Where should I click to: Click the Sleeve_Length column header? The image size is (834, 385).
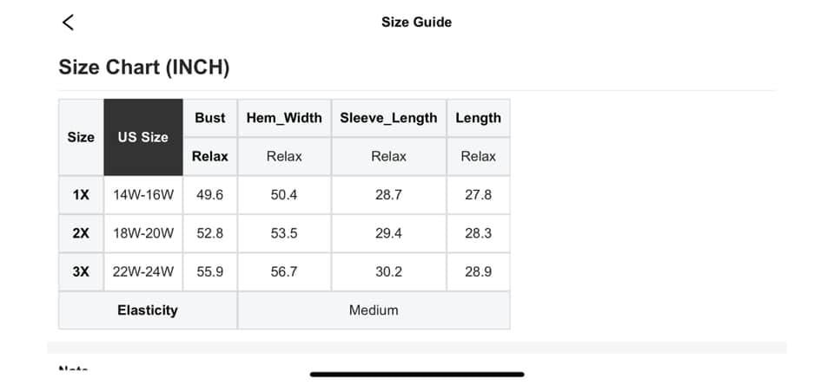tap(388, 118)
